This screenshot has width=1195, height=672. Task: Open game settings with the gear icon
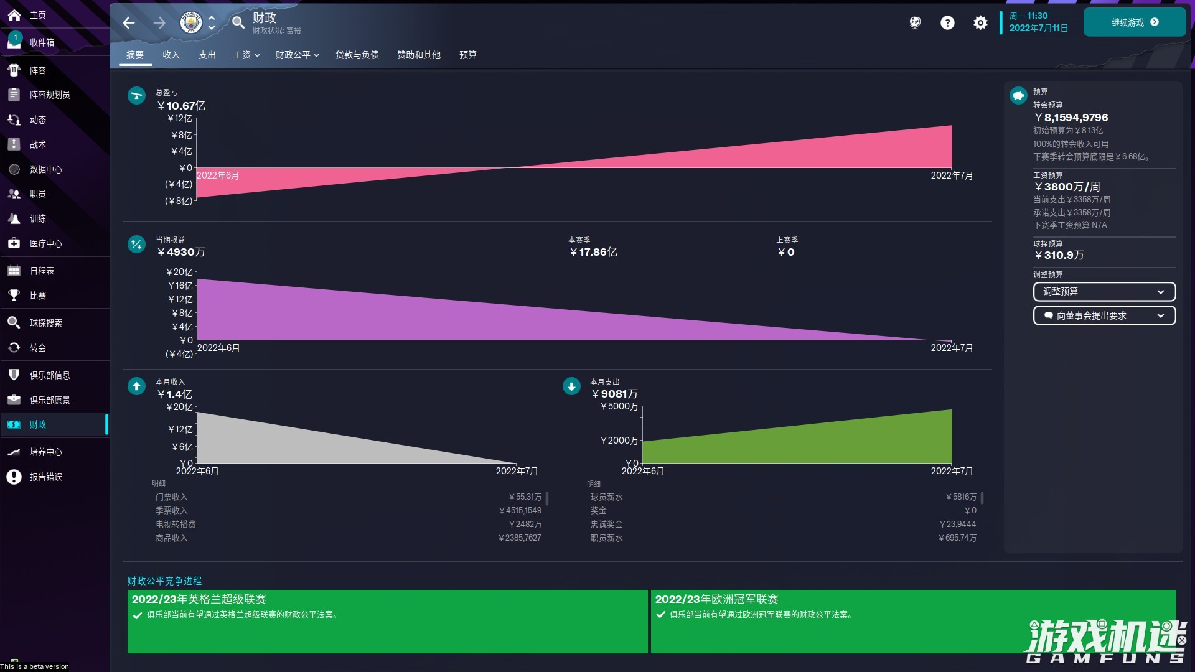tap(979, 22)
